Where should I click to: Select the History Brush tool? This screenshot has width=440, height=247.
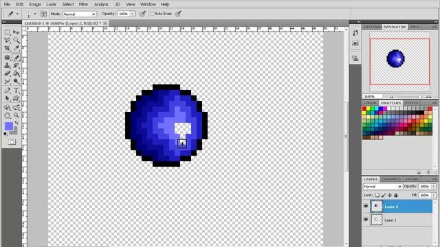click(x=16, y=65)
